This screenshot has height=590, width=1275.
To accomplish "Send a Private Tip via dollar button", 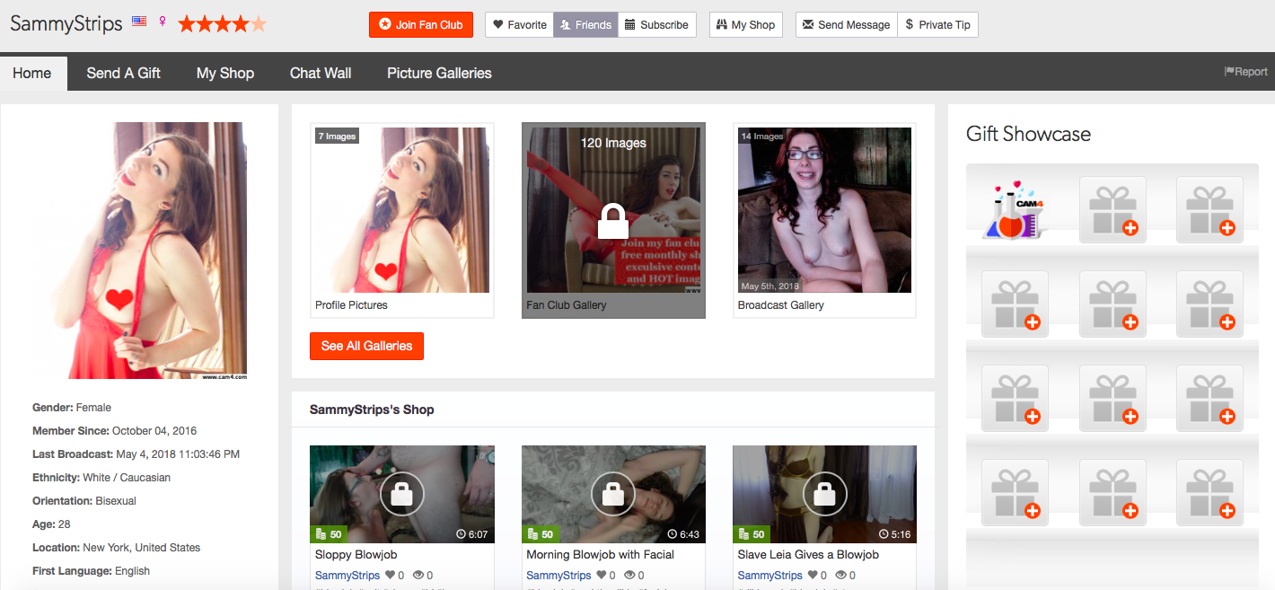I will (x=937, y=25).
